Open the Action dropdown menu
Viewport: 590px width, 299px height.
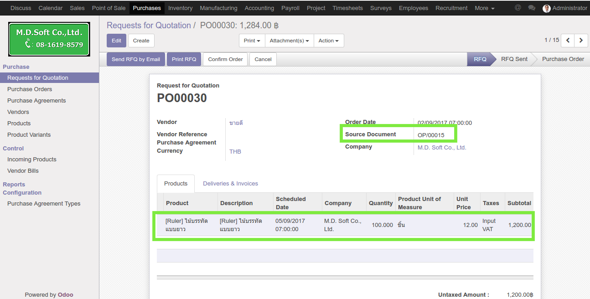click(x=328, y=41)
